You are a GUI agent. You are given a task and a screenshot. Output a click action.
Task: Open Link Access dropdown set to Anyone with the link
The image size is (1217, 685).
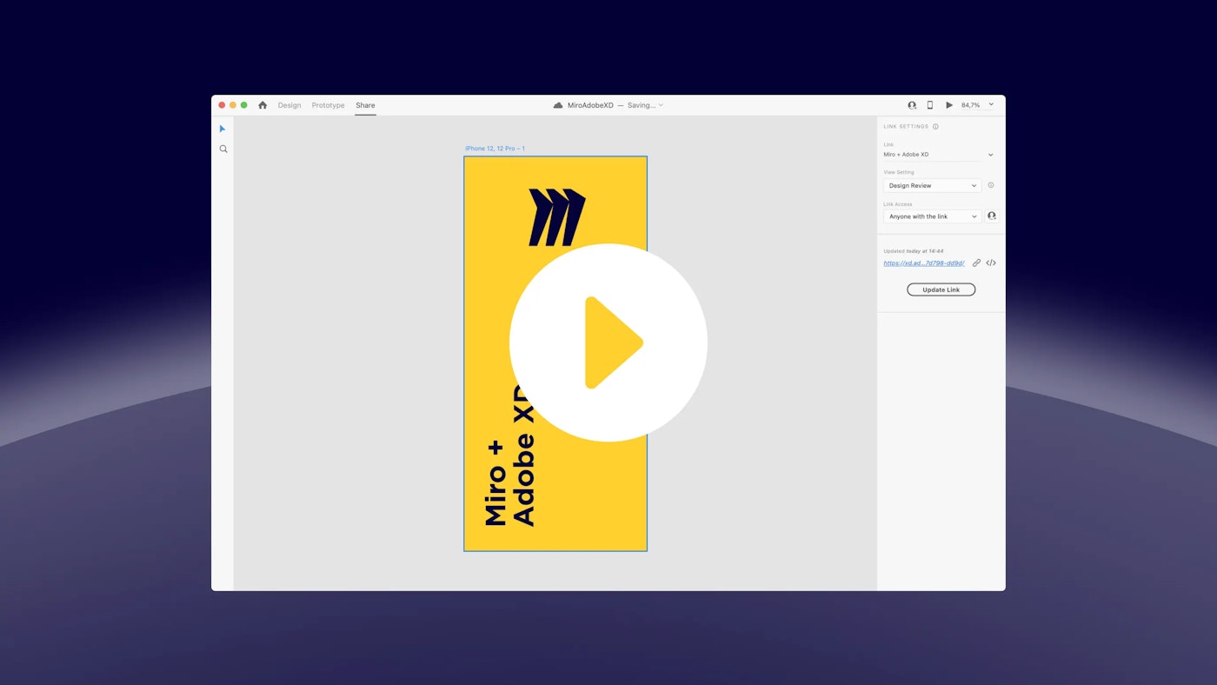coord(933,216)
